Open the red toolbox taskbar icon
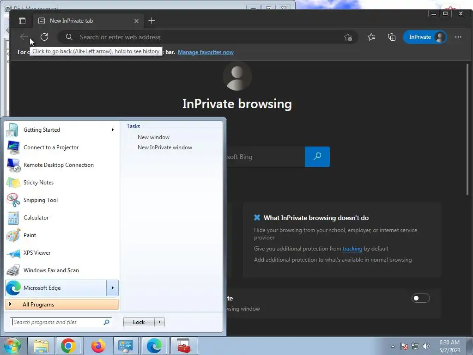473x355 pixels. (184, 346)
